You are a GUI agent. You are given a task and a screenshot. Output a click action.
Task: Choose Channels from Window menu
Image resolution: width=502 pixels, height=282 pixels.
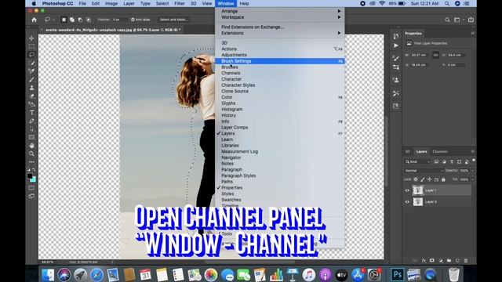pos(280,73)
